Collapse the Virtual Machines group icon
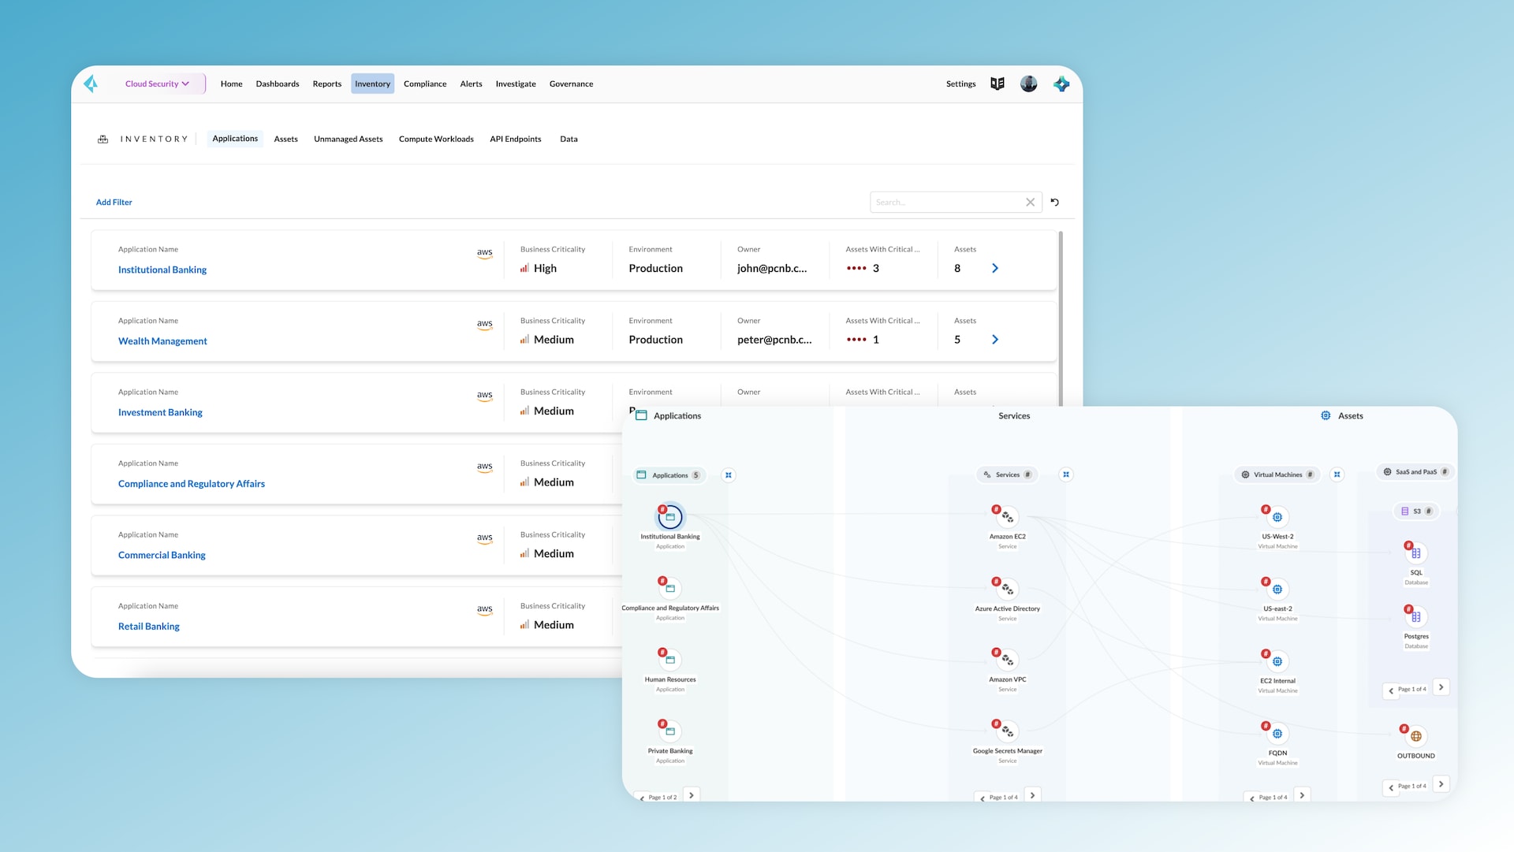 1337,474
